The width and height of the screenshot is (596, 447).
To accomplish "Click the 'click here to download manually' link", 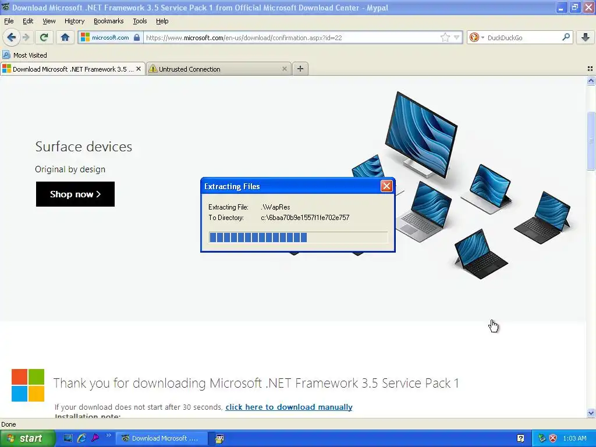I will pos(289,407).
